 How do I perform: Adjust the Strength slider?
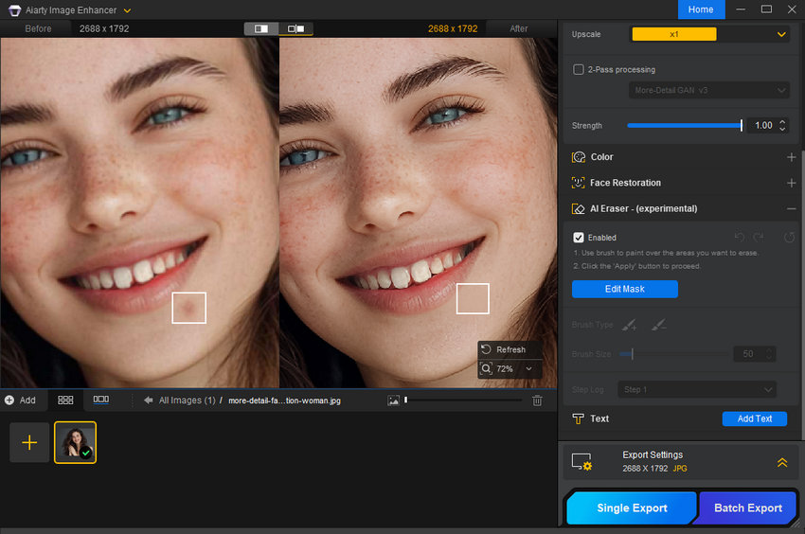(685, 125)
